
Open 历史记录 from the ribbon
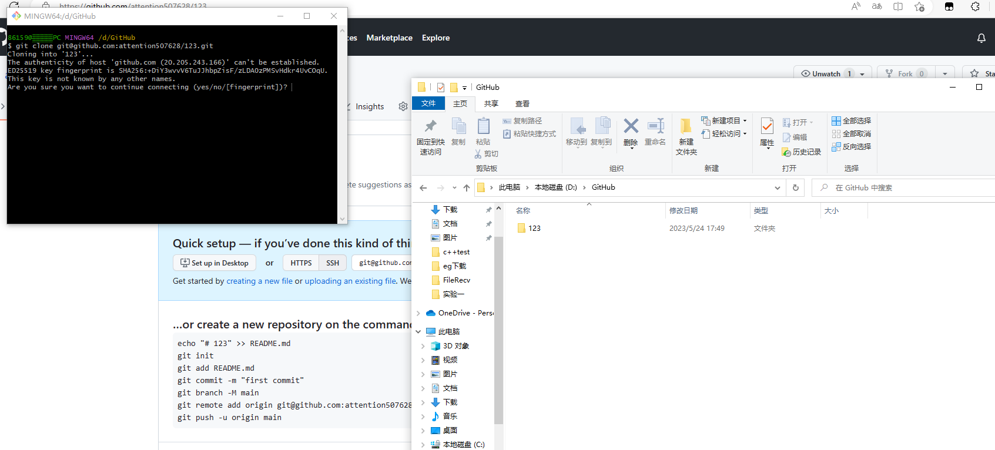(x=801, y=152)
